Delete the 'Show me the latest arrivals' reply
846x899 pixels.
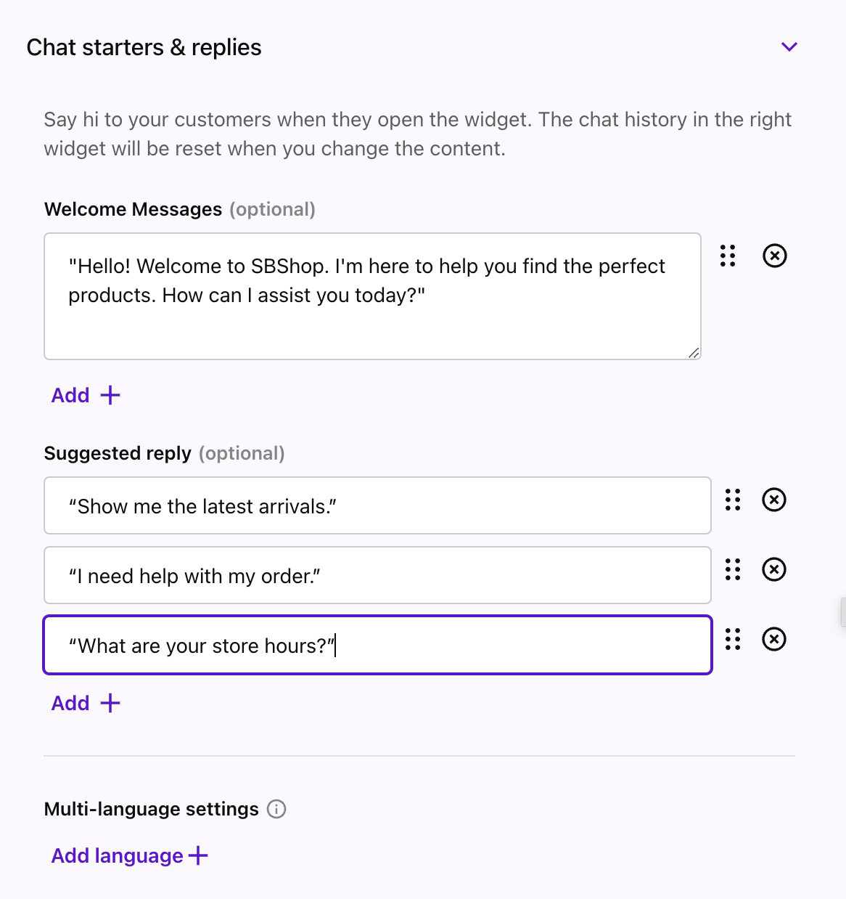(773, 500)
